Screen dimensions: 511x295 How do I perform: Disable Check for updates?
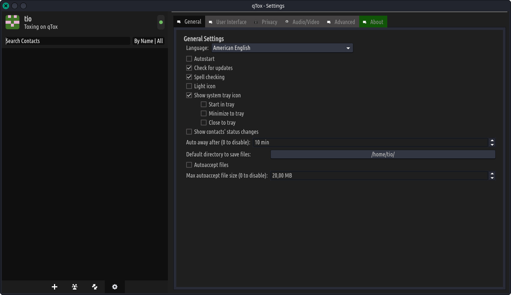pos(189,68)
